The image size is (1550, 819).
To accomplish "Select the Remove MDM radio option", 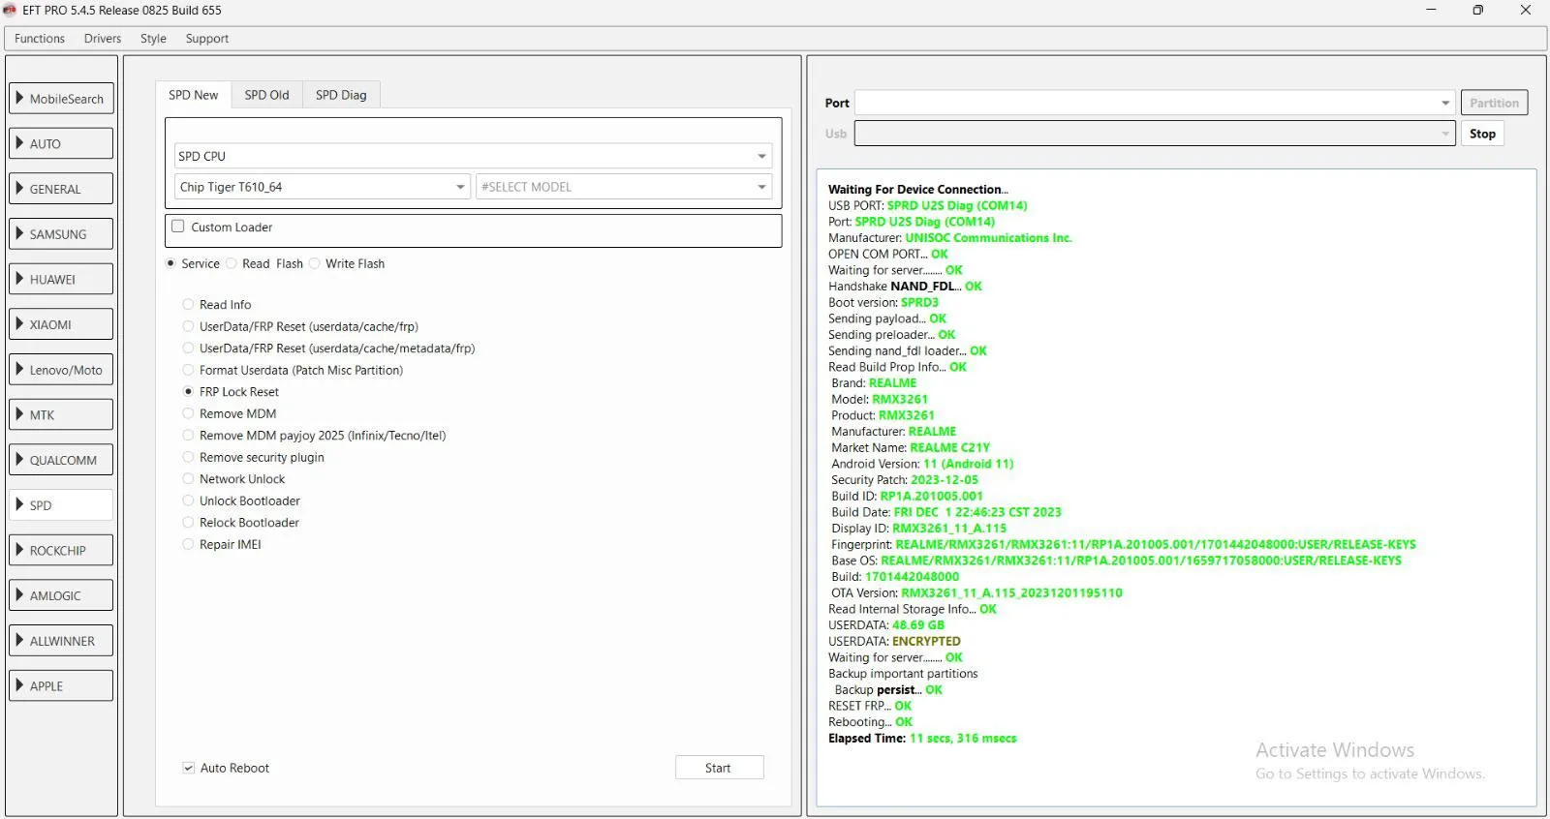I will [x=189, y=413].
